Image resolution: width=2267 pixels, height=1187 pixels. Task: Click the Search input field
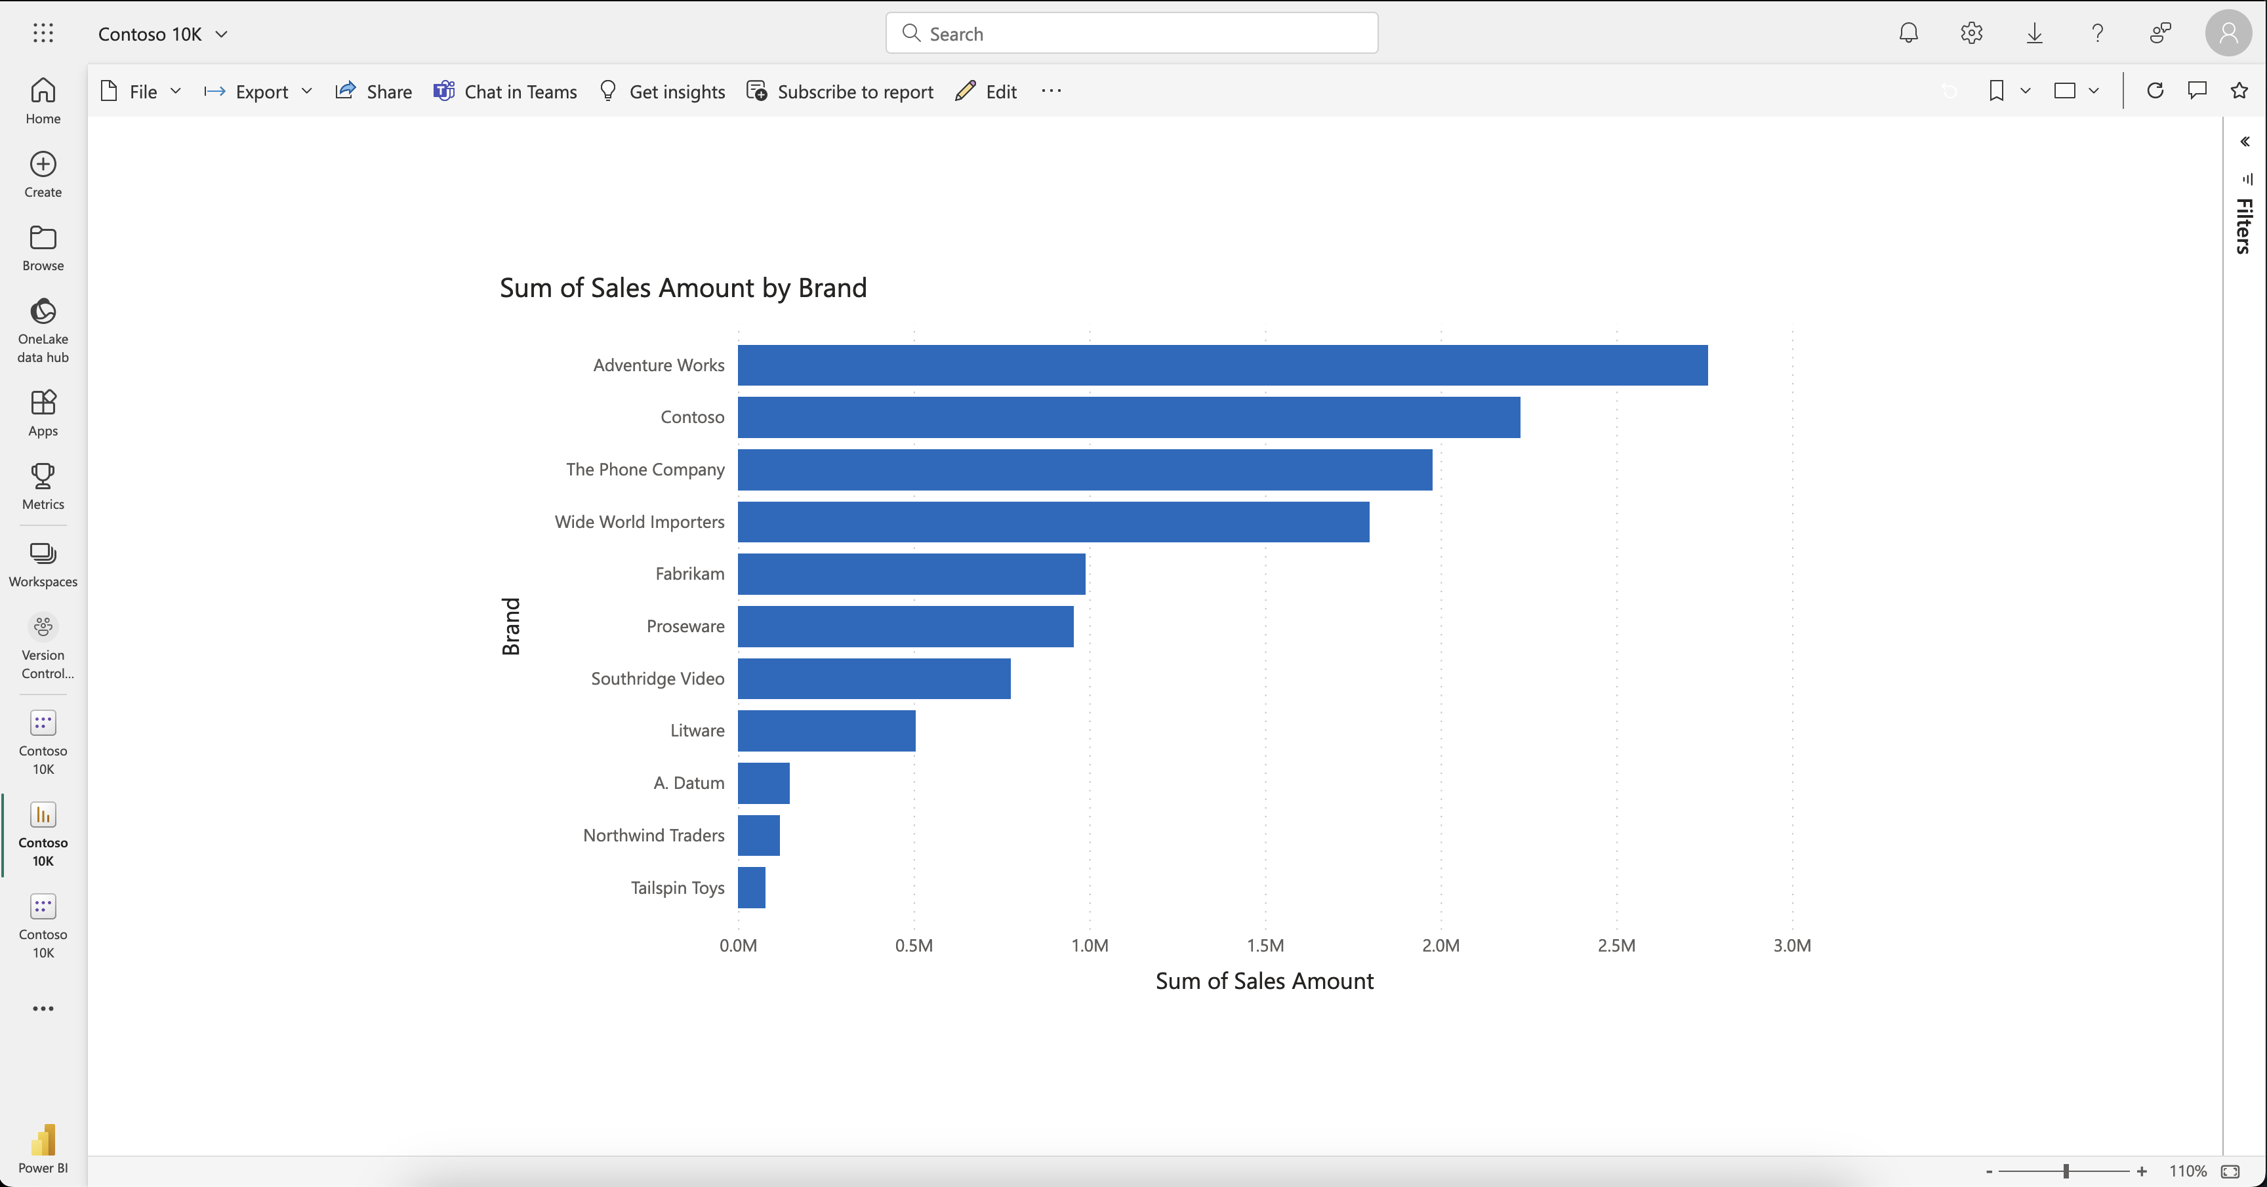click(x=1132, y=33)
